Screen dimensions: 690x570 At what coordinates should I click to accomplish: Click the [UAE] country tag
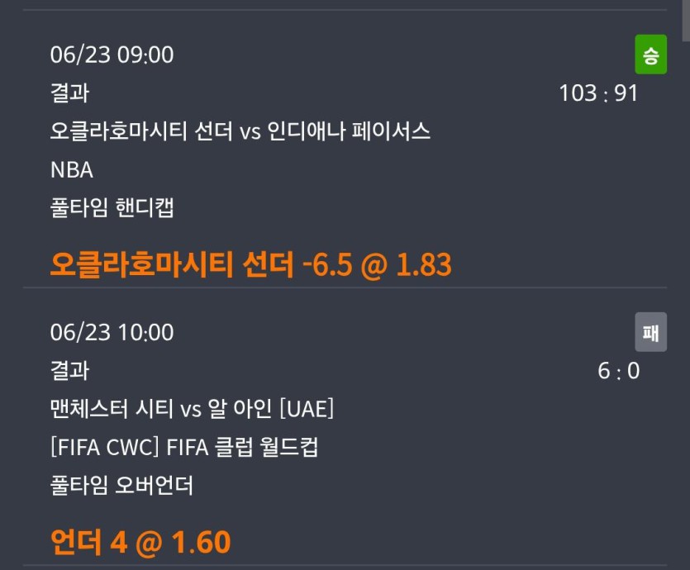307,409
